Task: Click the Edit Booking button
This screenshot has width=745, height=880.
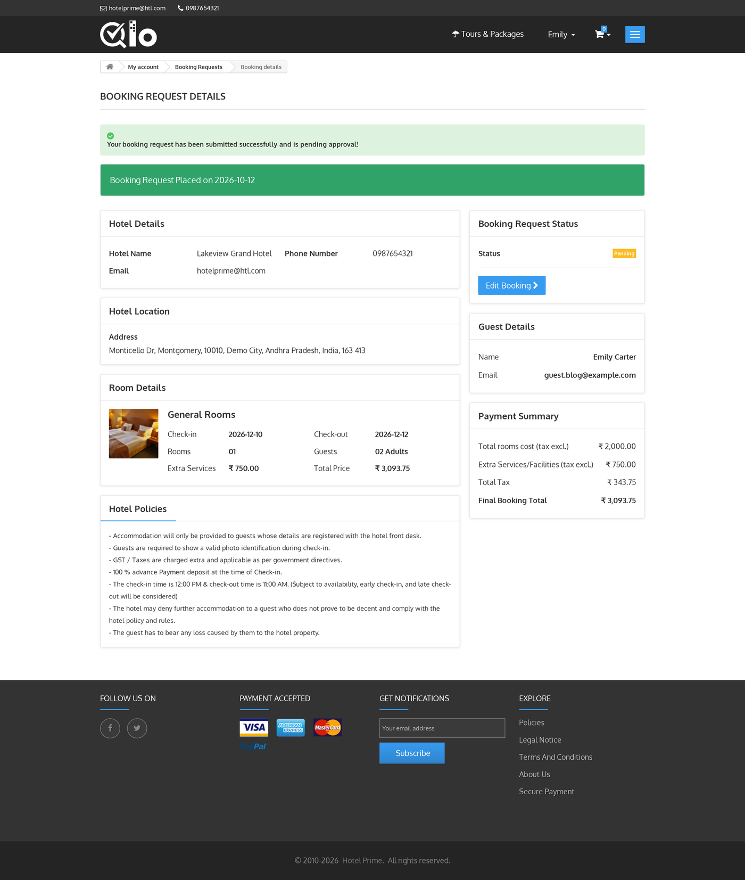Action: click(512, 285)
